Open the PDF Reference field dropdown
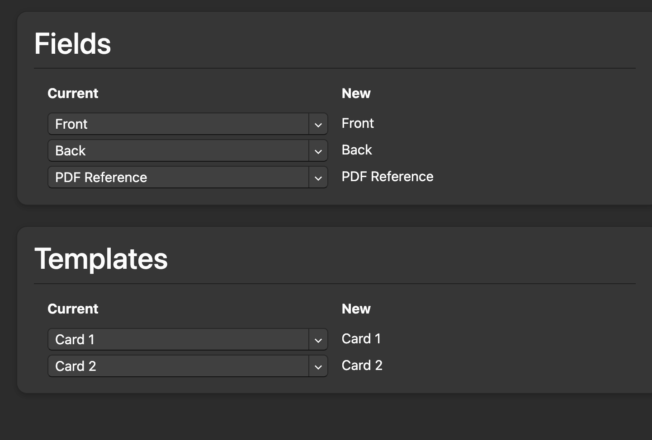This screenshot has height=440, width=652. point(179,177)
